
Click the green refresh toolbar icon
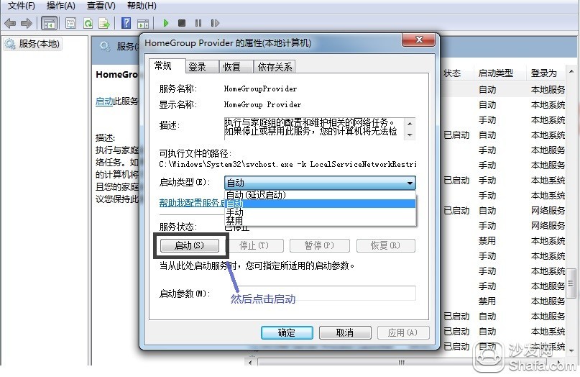point(88,23)
